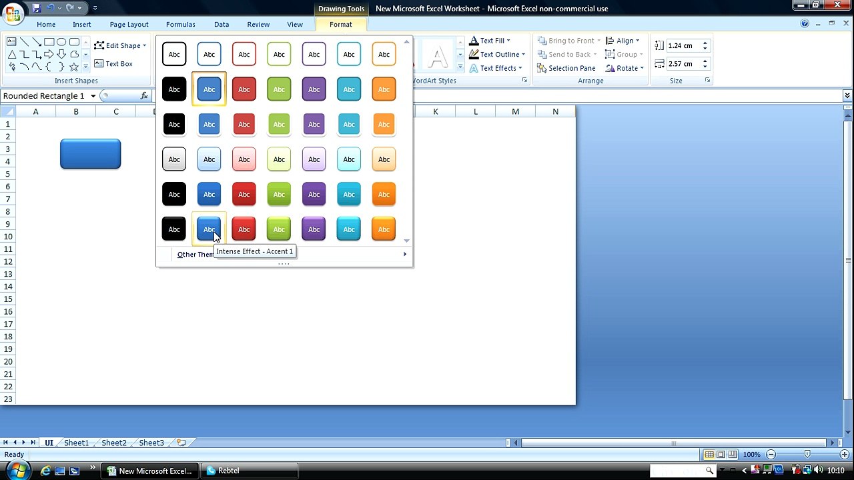Select Page Break Preview in status bar
Screen dimensions: 854x480
coord(733,455)
